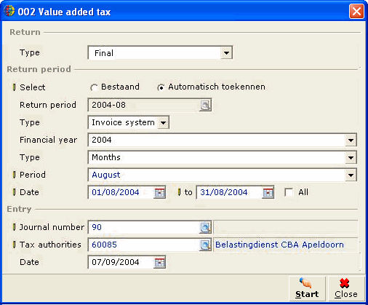Select Automatisch toekennen radio option
368x305 pixels.
pos(161,87)
